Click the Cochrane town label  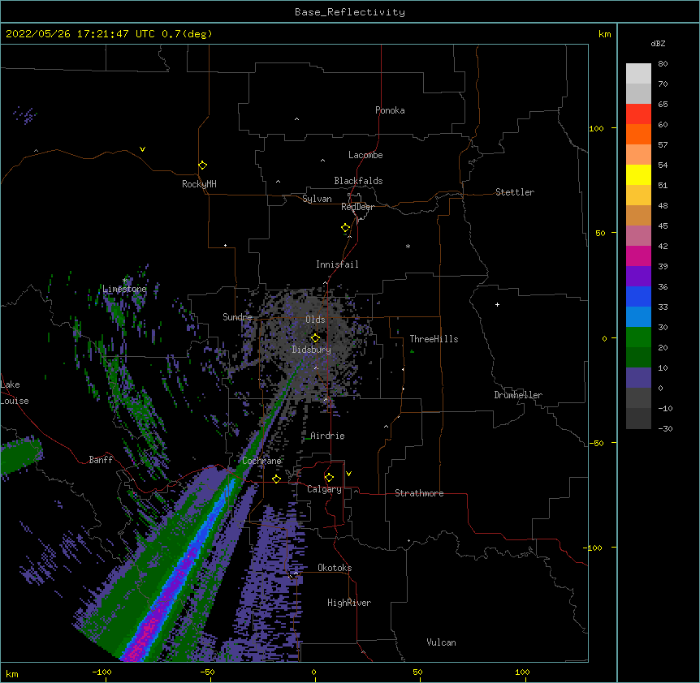point(261,461)
